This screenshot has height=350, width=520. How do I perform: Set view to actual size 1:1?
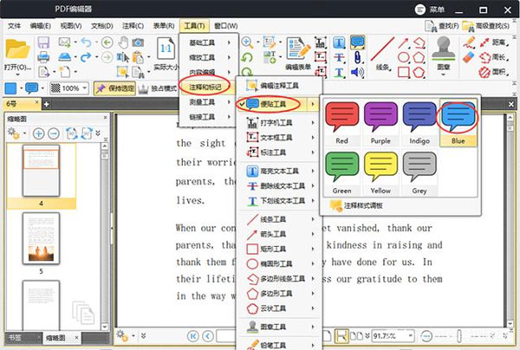coord(166,49)
